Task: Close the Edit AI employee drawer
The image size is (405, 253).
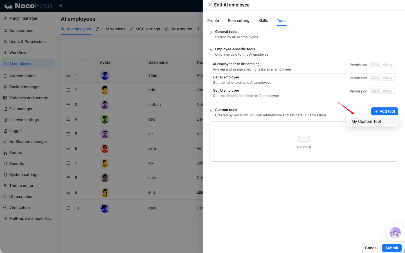Action: [x=210, y=5]
